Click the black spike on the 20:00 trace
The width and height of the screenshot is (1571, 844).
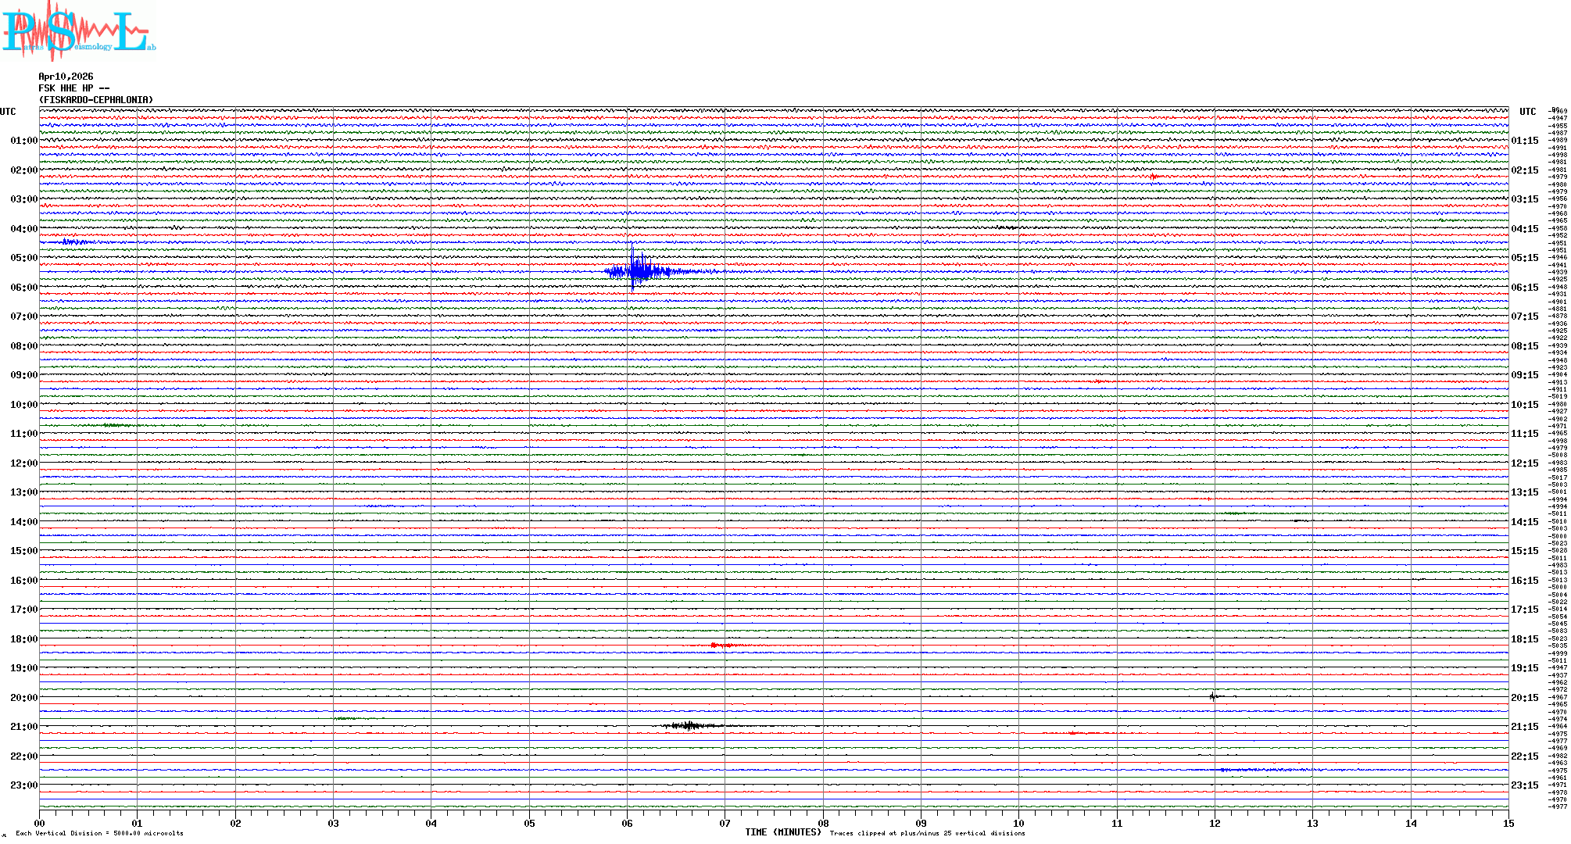[x=1212, y=696]
